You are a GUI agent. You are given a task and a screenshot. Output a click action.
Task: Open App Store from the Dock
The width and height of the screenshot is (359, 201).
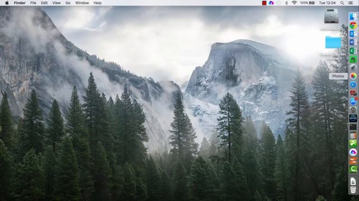point(353,102)
